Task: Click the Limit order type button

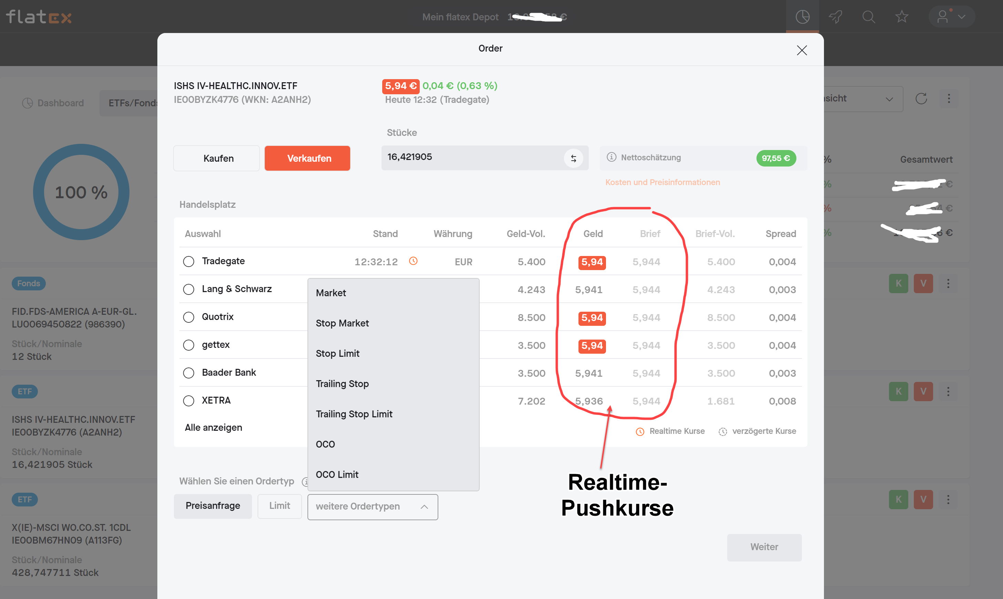Action: [280, 506]
